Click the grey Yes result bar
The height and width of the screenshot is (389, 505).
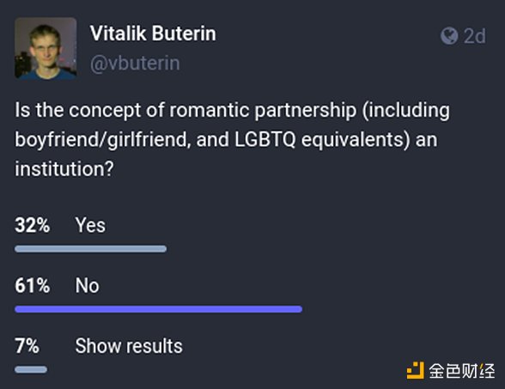pos(90,249)
